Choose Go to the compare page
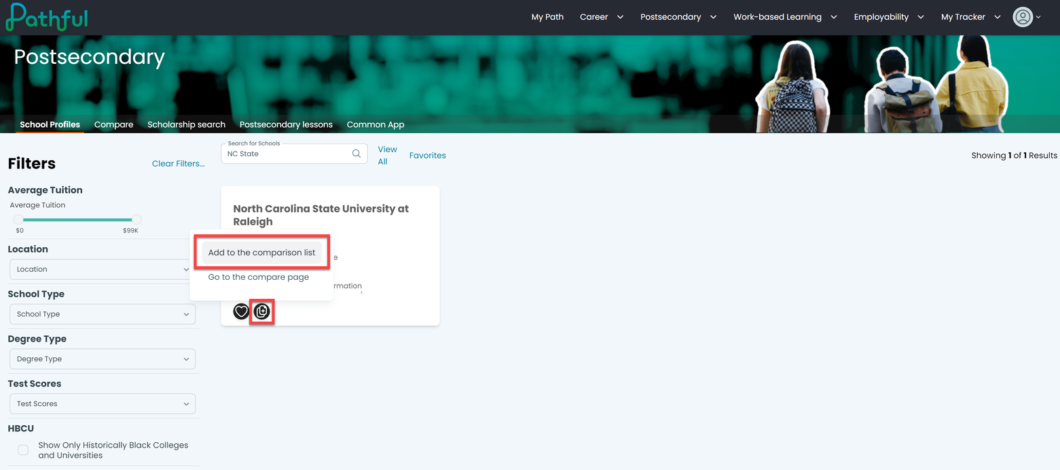The width and height of the screenshot is (1060, 470). [x=259, y=277]
